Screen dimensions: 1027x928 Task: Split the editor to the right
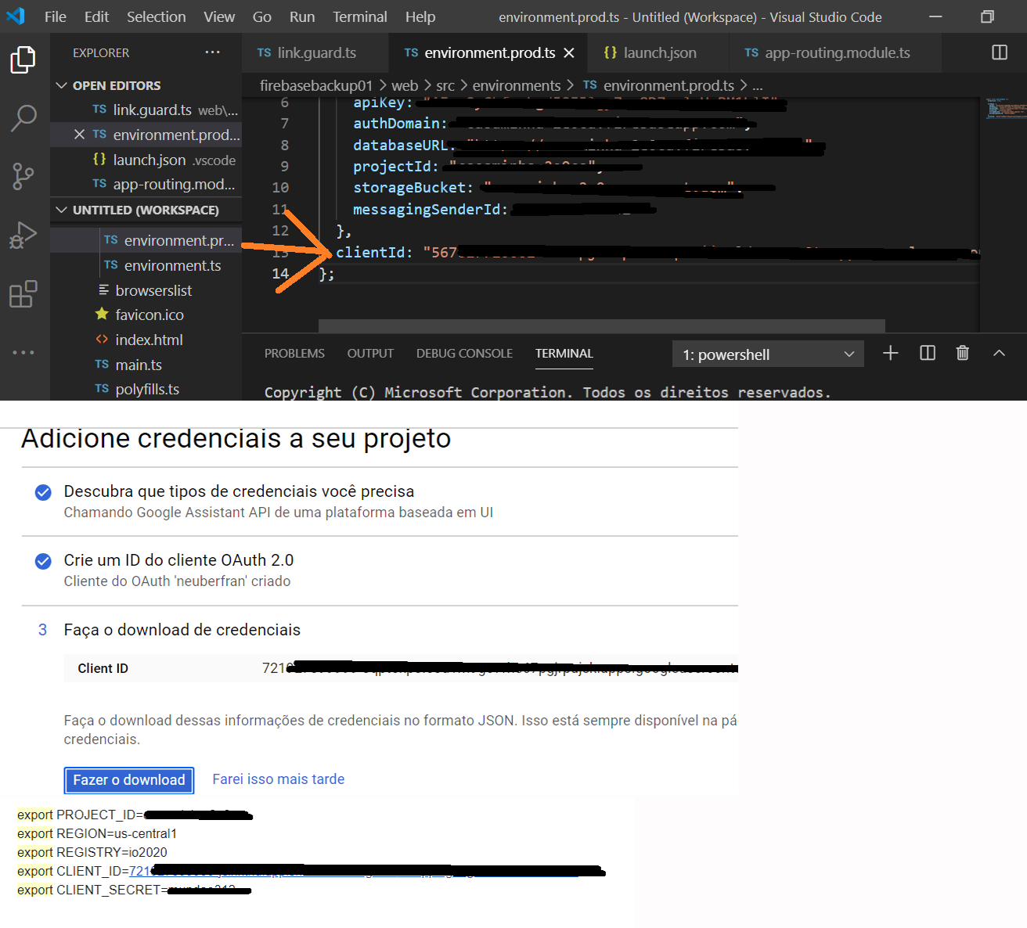(1000, 52)
